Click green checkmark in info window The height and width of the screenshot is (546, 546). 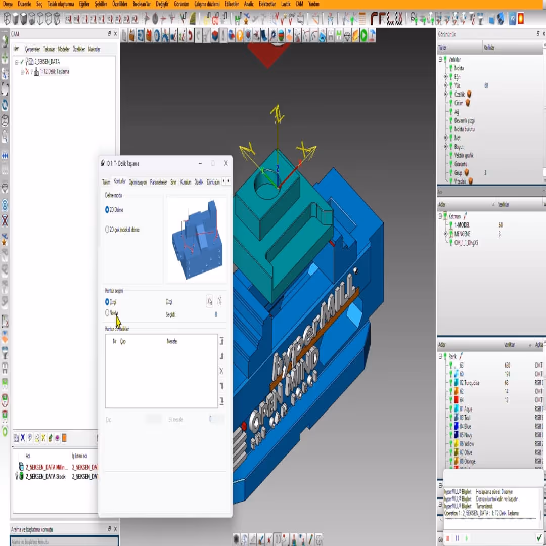[540, 538]
